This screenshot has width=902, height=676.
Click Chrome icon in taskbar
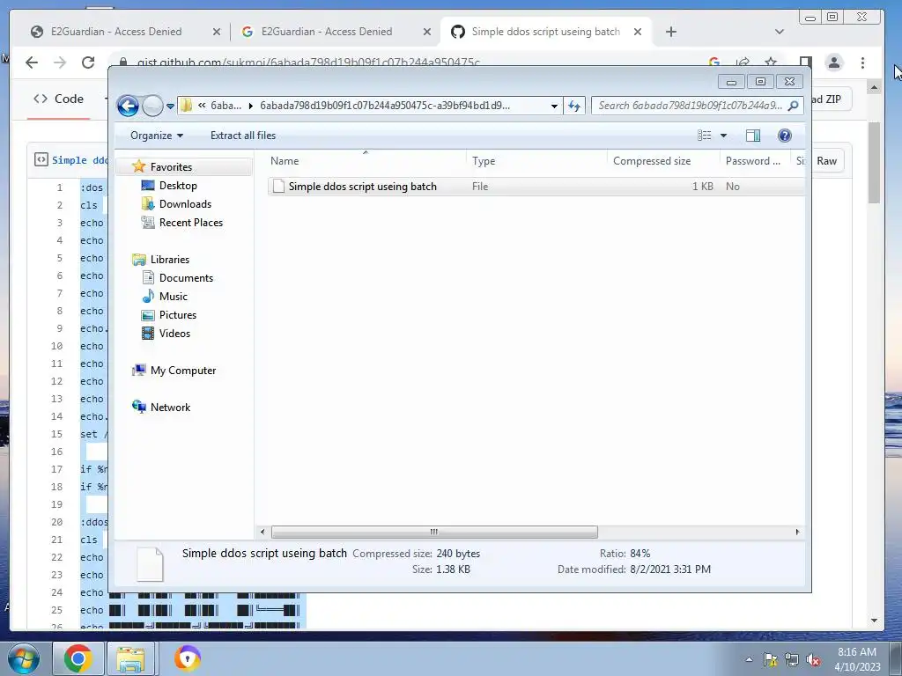78,658
